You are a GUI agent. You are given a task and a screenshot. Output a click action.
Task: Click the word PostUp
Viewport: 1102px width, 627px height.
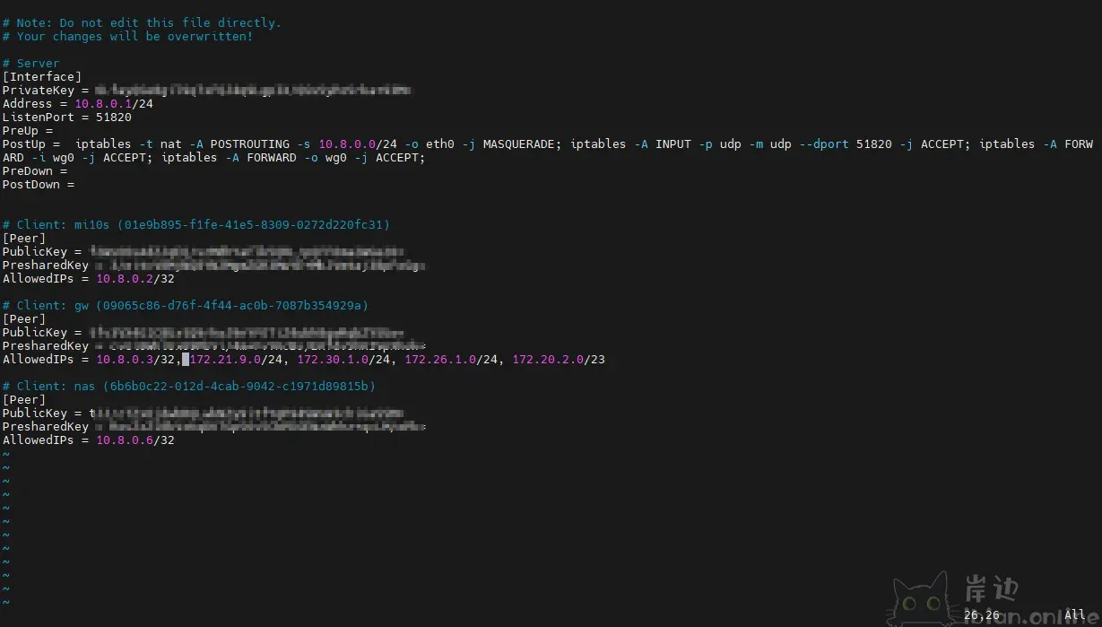click(x=24, y=144)
